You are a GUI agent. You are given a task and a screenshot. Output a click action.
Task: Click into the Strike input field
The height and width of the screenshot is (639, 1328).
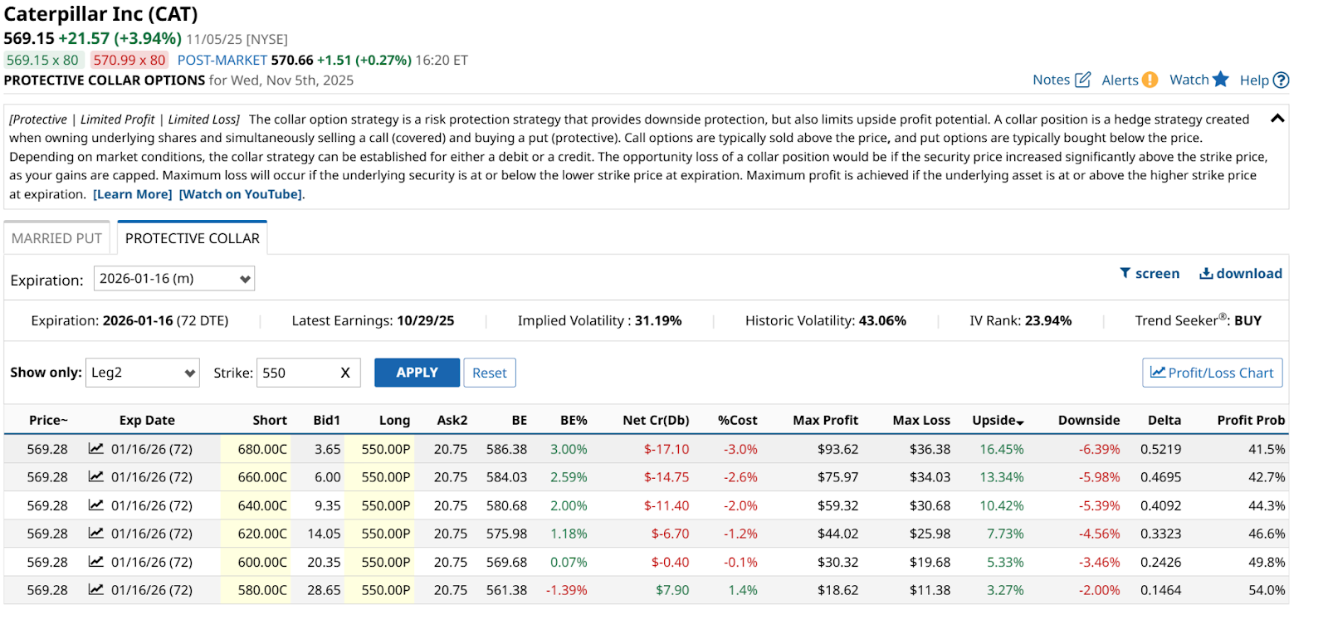(x=295, y=373)
